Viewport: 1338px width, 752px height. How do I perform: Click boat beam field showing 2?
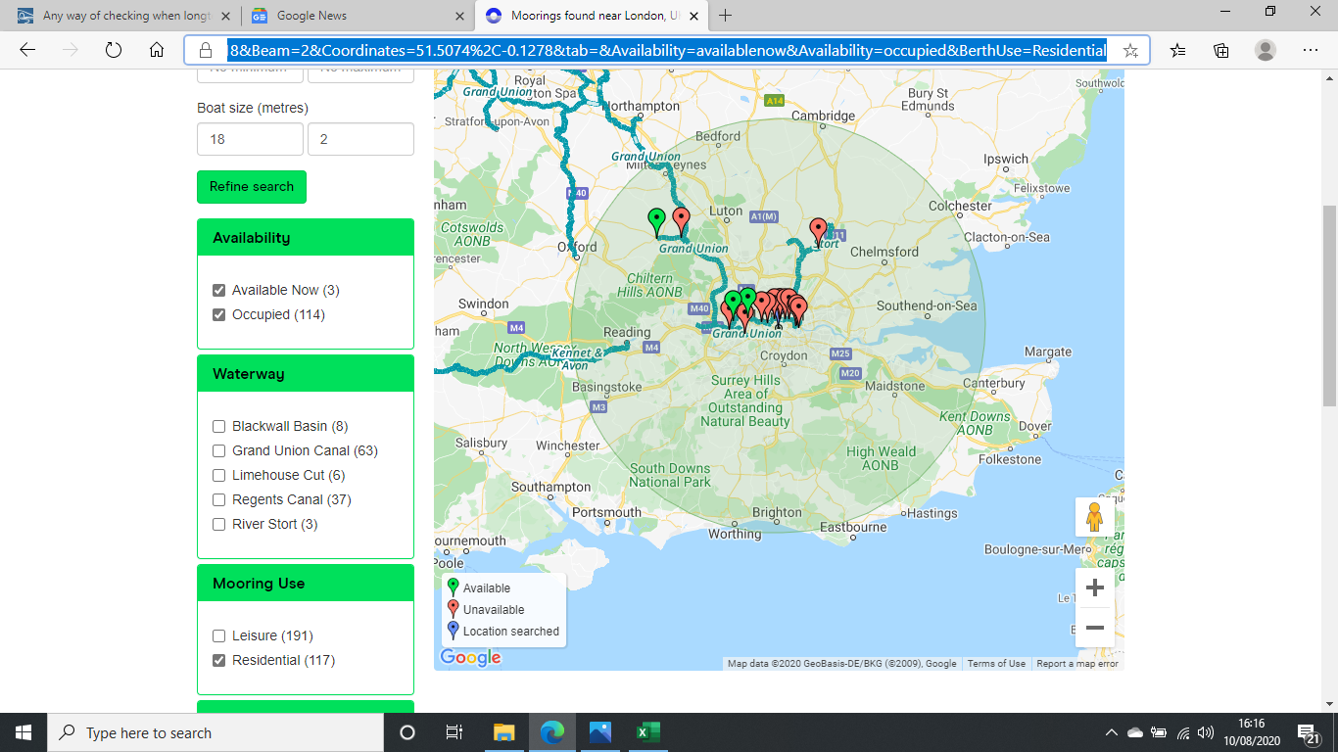pyautogui.click(x=360, y=139)
